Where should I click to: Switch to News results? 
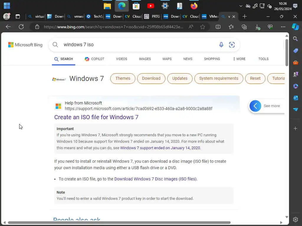188,59
